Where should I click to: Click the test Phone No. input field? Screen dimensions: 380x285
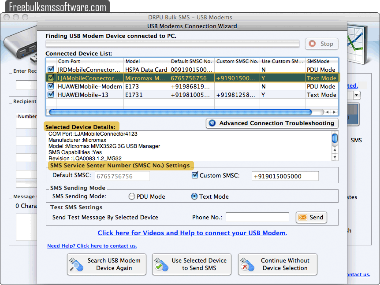pos(257,217)
